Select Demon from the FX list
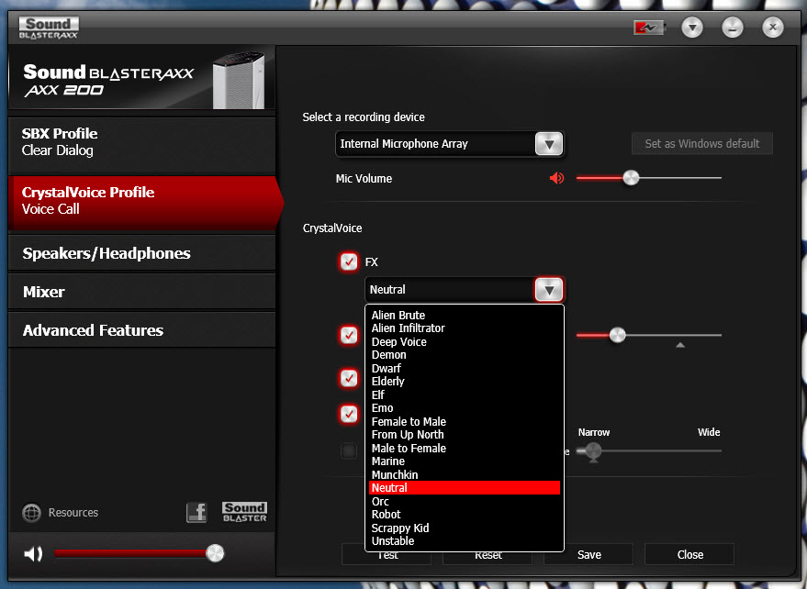This screenshot has height=589, width=807. pos(465,355)
